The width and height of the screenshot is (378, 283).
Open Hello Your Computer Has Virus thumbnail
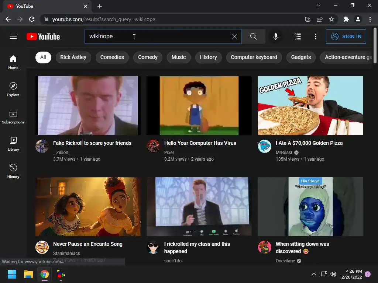[199, 106]
